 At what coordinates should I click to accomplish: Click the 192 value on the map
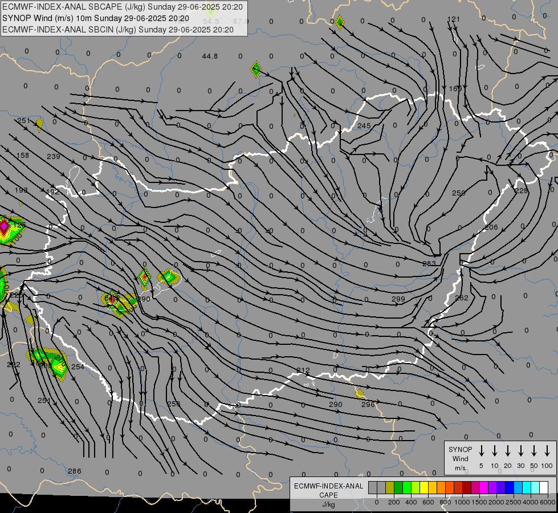pos(52,192)
